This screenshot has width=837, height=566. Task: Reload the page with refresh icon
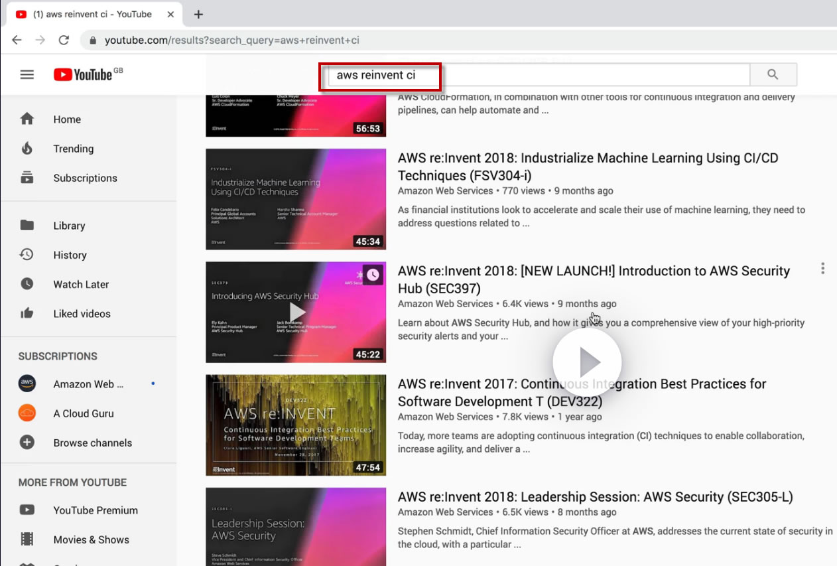(x=64, y=40)
